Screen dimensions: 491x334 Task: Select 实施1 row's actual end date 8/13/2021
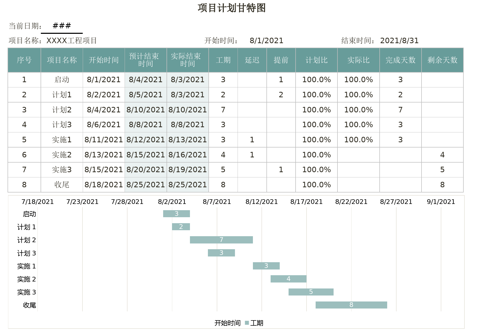click(x=188, y=140)
